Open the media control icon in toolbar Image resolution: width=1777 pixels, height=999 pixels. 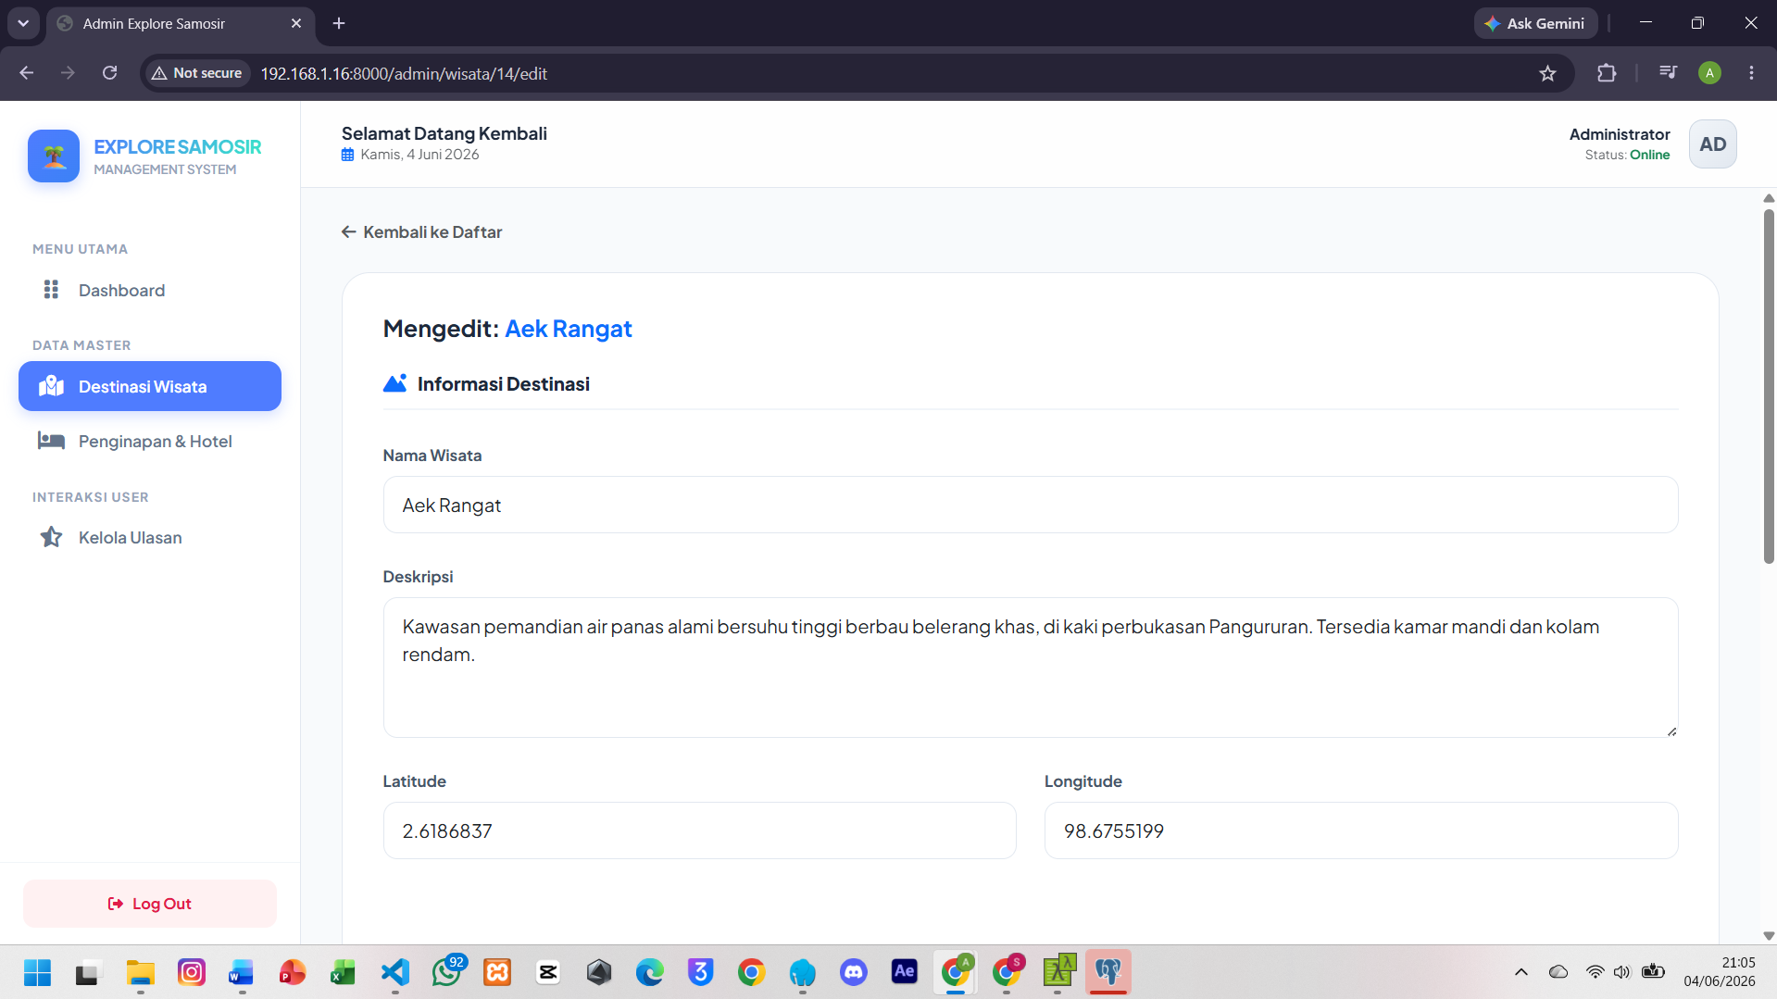(1668, 73)
